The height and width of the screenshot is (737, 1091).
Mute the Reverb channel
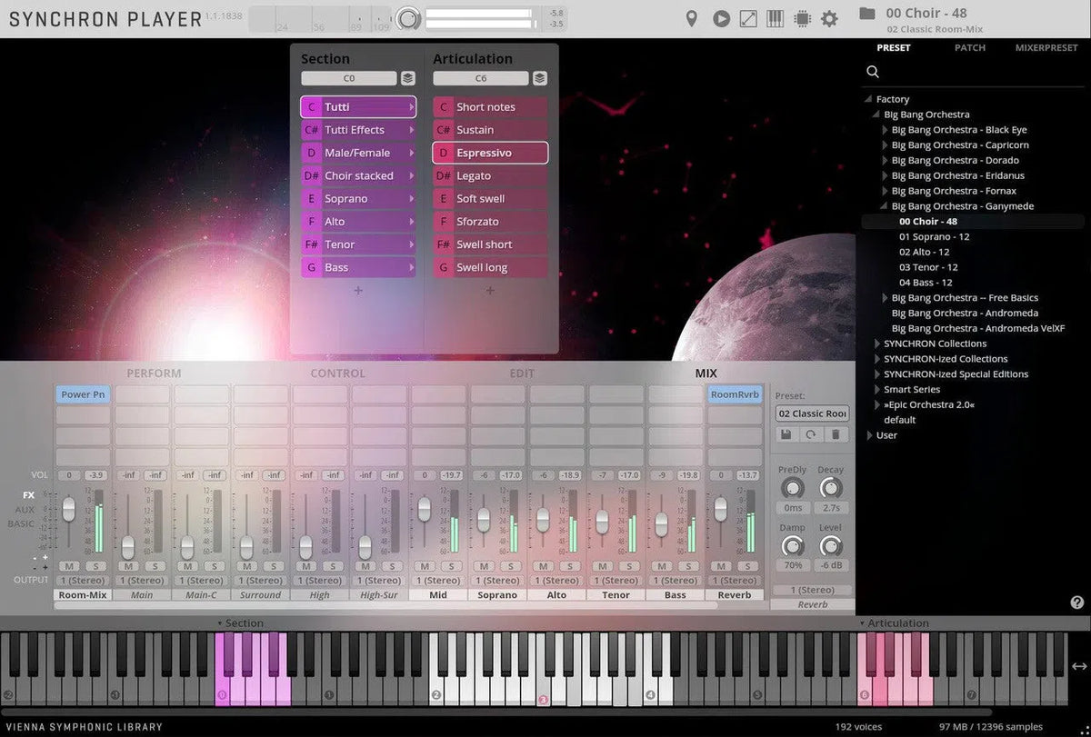click(x=721, y=566)
